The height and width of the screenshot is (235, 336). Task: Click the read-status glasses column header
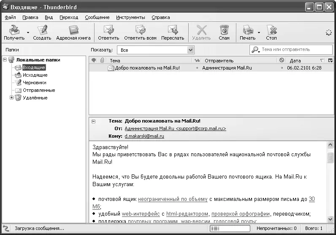197,61
